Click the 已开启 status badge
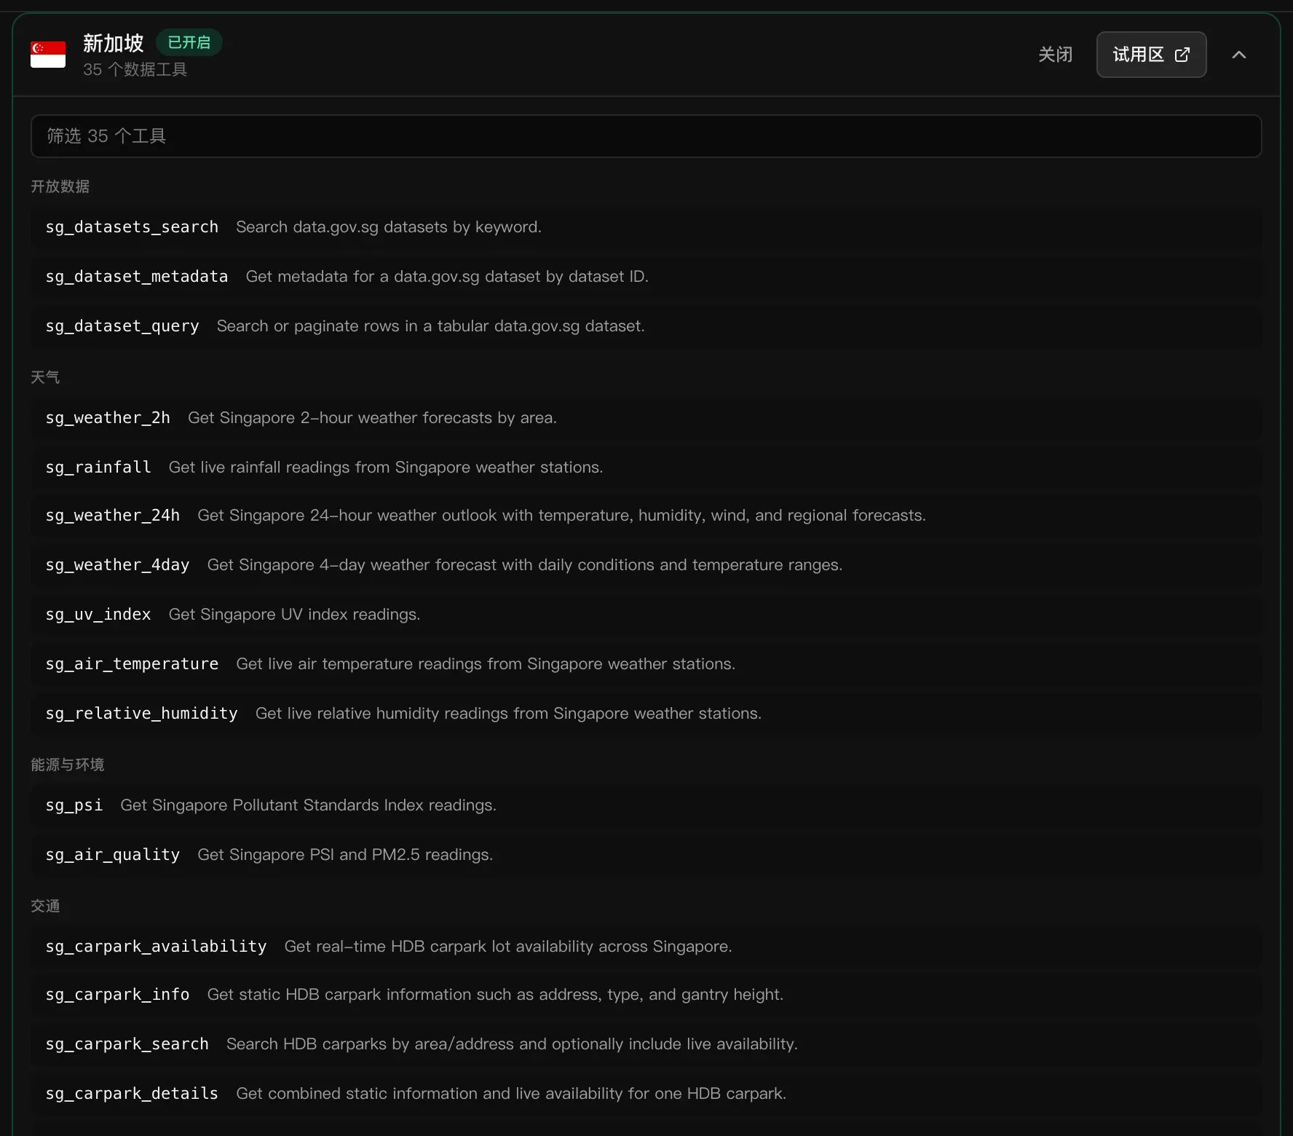This screenshot has height=1136, width=1293. tap(189, 42)
